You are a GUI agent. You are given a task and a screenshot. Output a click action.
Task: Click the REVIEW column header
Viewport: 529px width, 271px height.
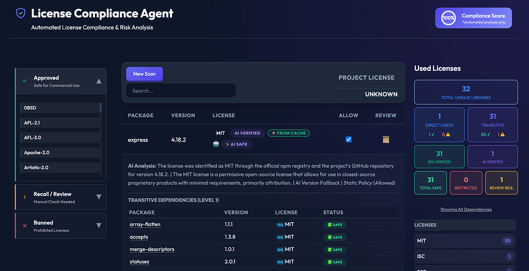click(385, 115)
